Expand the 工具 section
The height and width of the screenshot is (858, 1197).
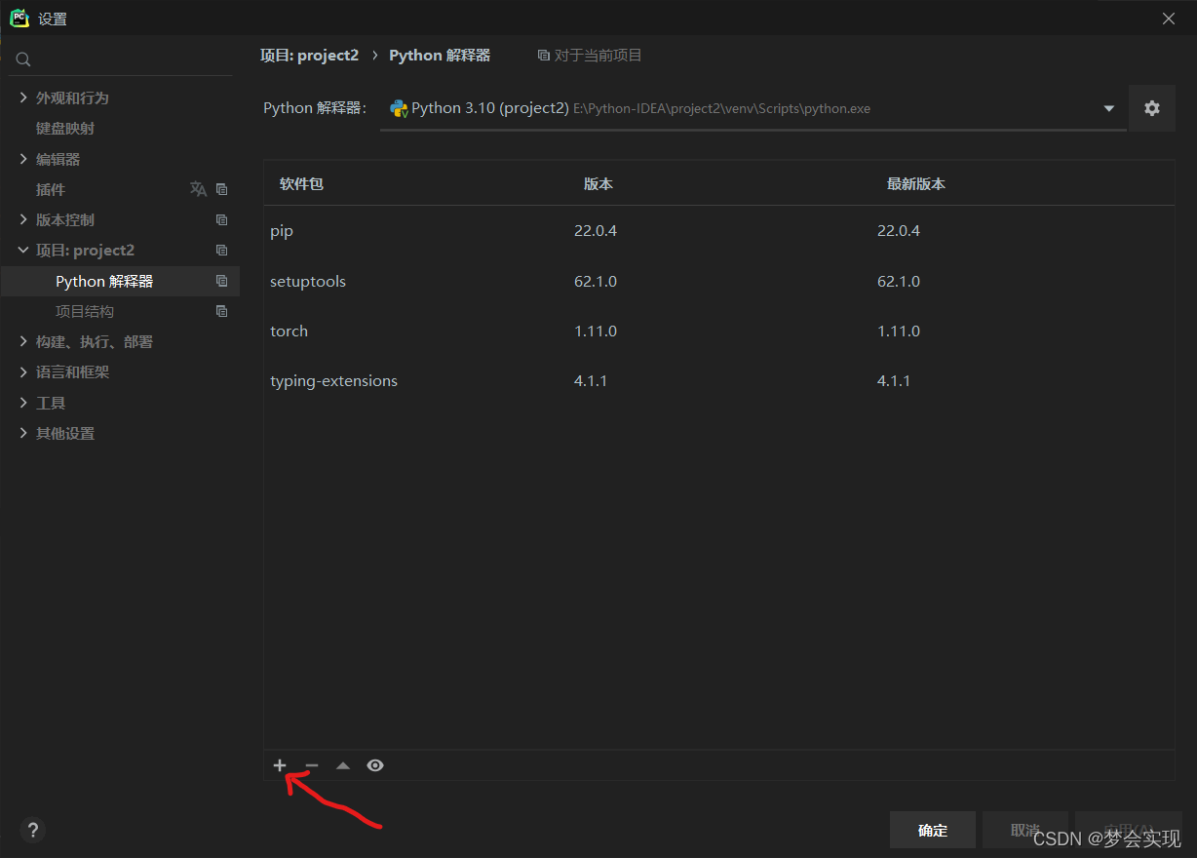click(23, 403)
